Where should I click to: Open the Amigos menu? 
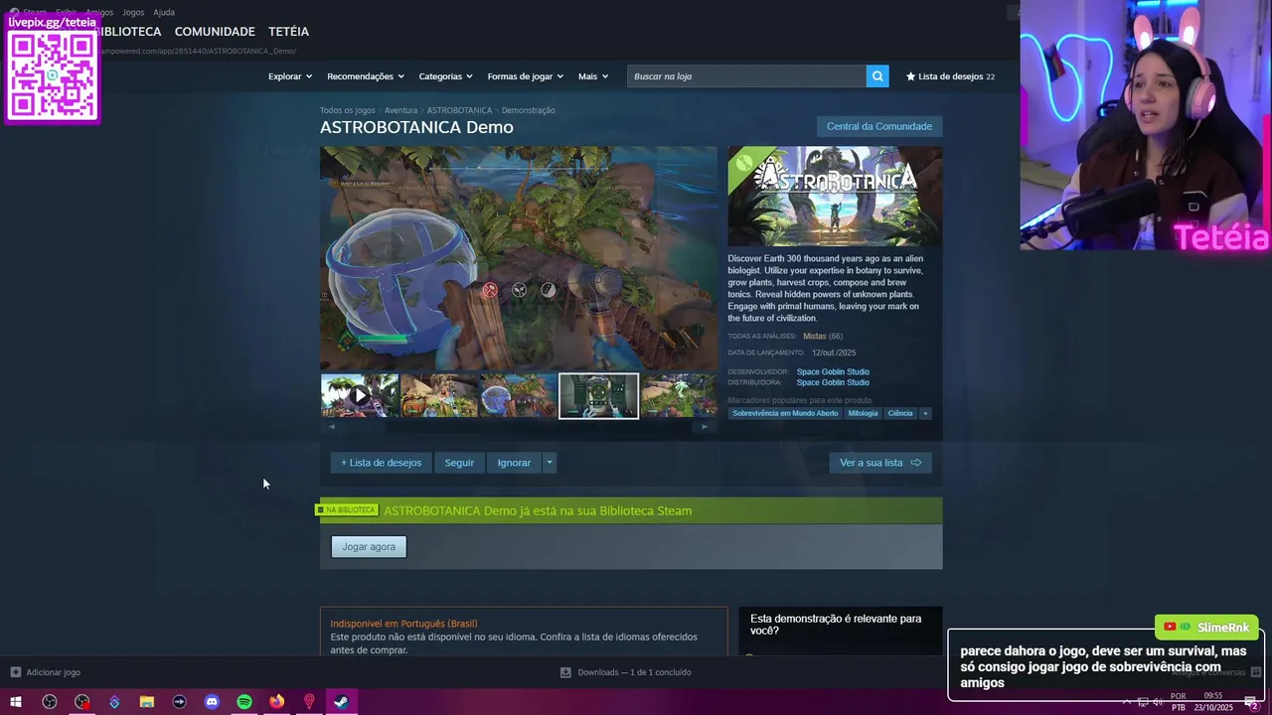tap(99, 12)
